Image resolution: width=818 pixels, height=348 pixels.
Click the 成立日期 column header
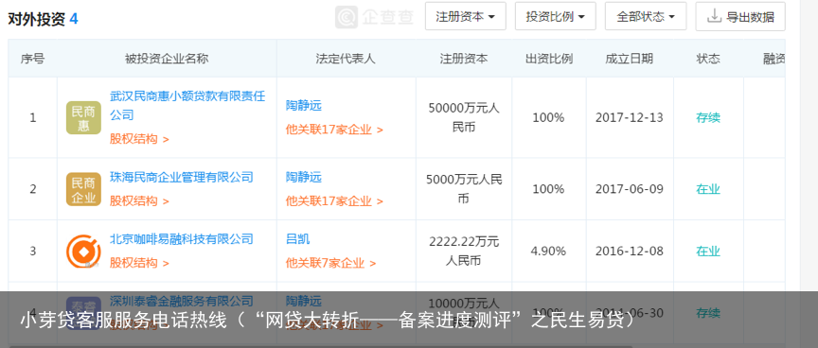[x=630, y=59]
